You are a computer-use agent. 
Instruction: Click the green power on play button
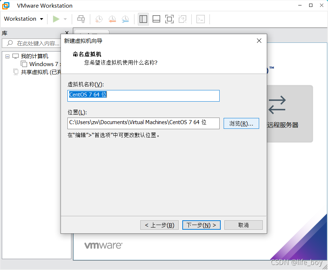(x=56, y=19)
